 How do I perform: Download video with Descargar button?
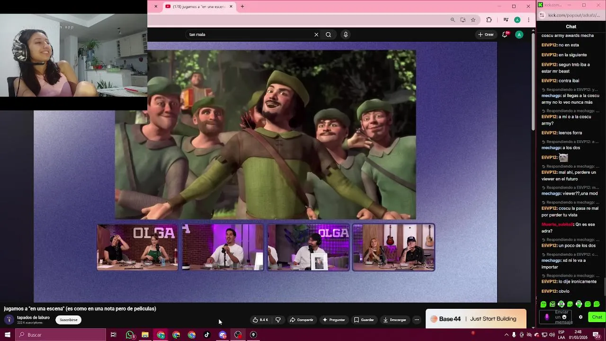(394, 320)
